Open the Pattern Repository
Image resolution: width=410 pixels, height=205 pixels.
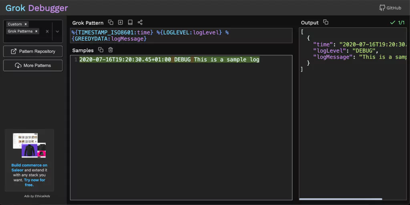(x=33, y=52)
